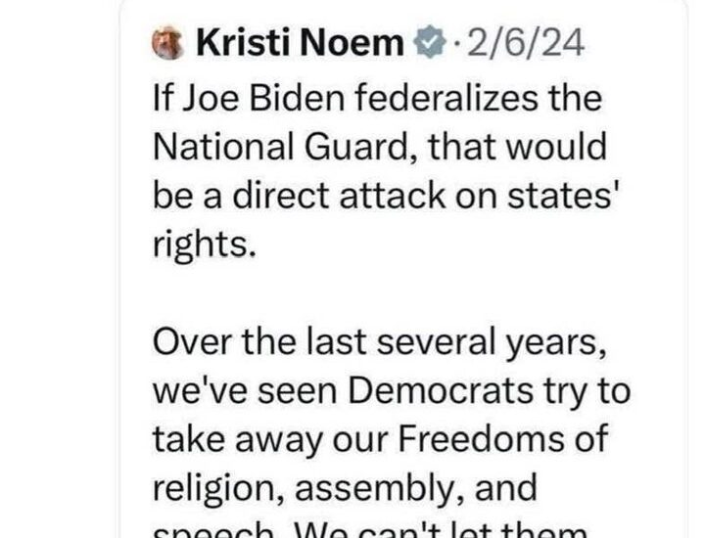Screen dimensions: 705x538
Task: Open the Kristi Noem display name link
Action: point(300,43)
